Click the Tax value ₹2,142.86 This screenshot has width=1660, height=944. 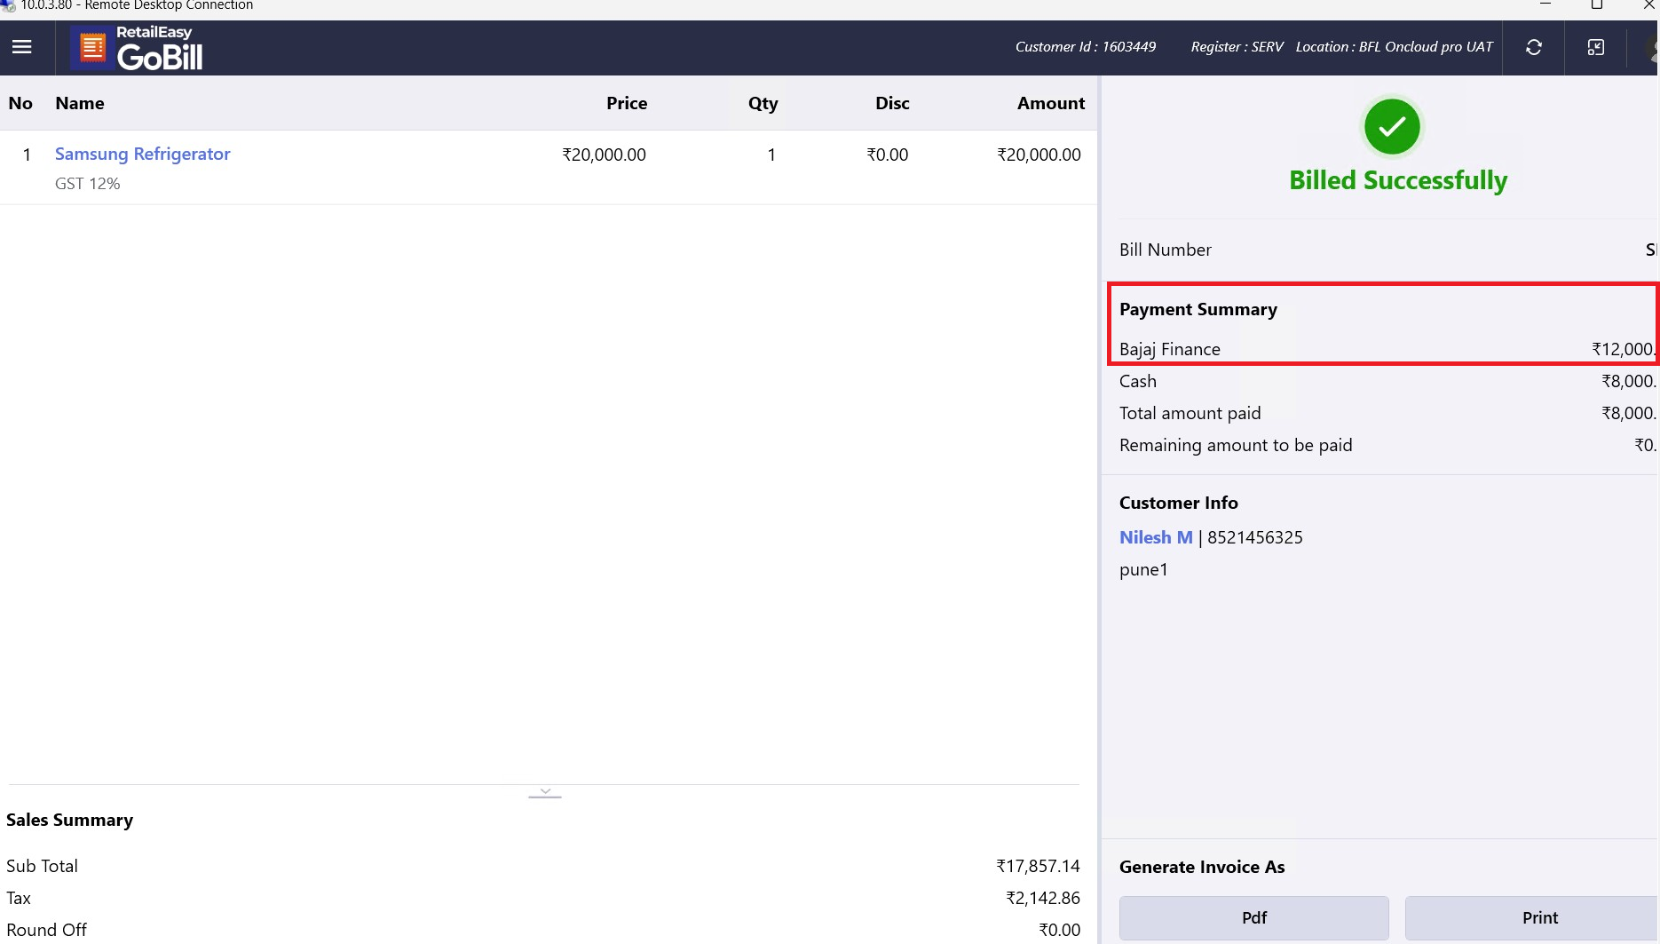pyautogui.click(x=1043, y=898)
